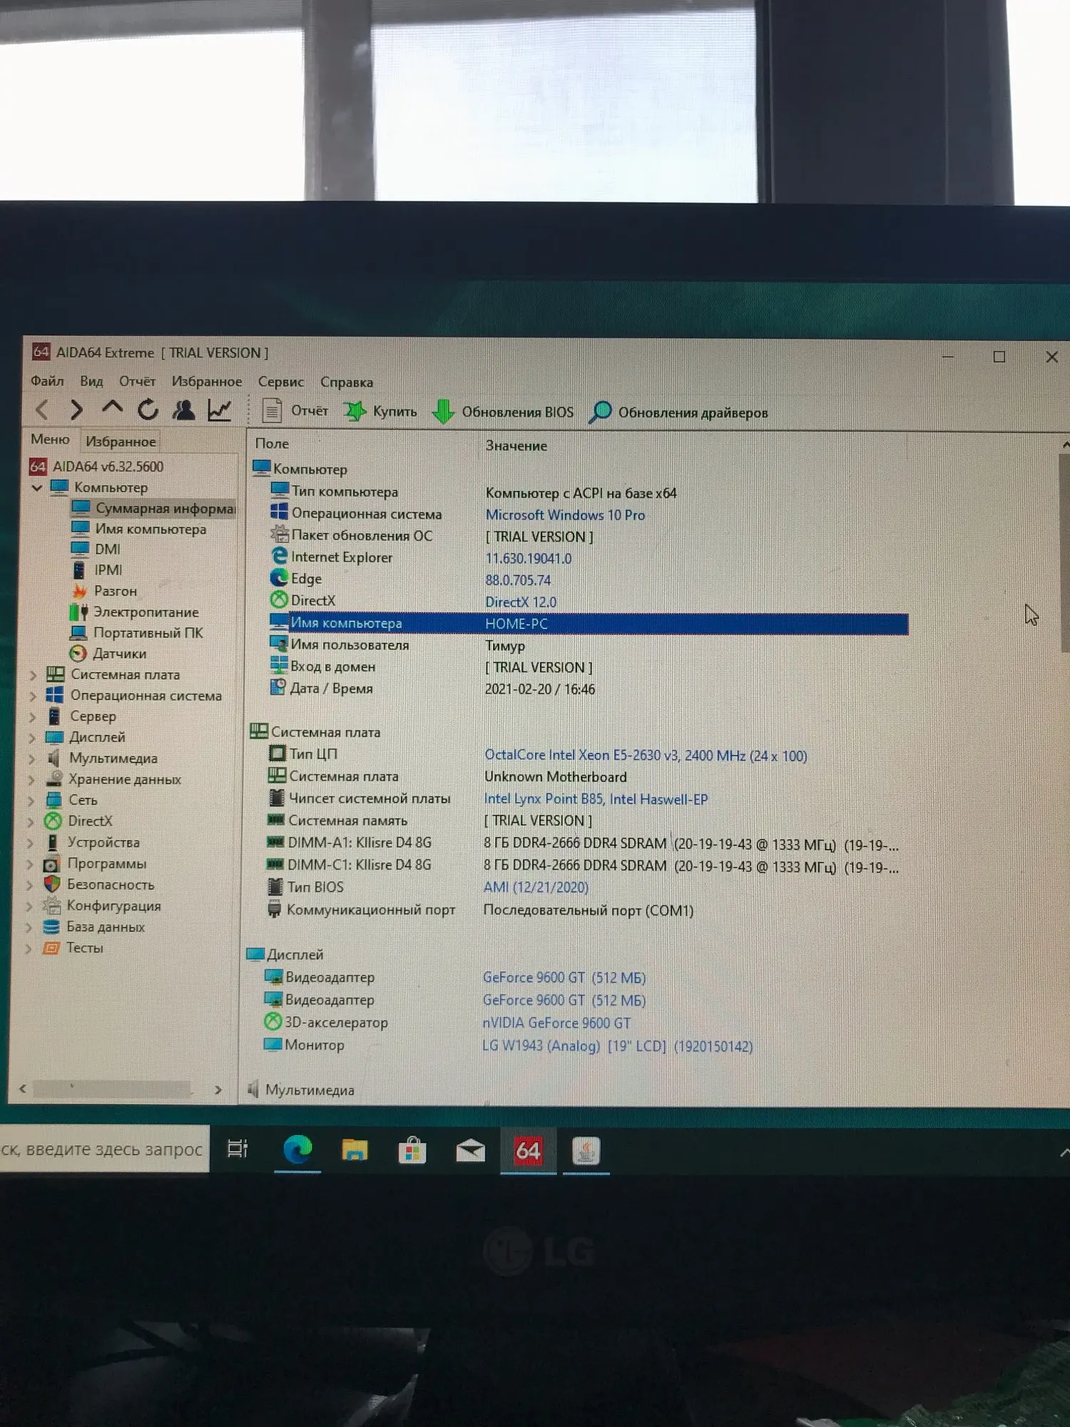Open the user/favorites toolbar icon
Screen dimensions: 1070x1427
(x=184, y=410)
